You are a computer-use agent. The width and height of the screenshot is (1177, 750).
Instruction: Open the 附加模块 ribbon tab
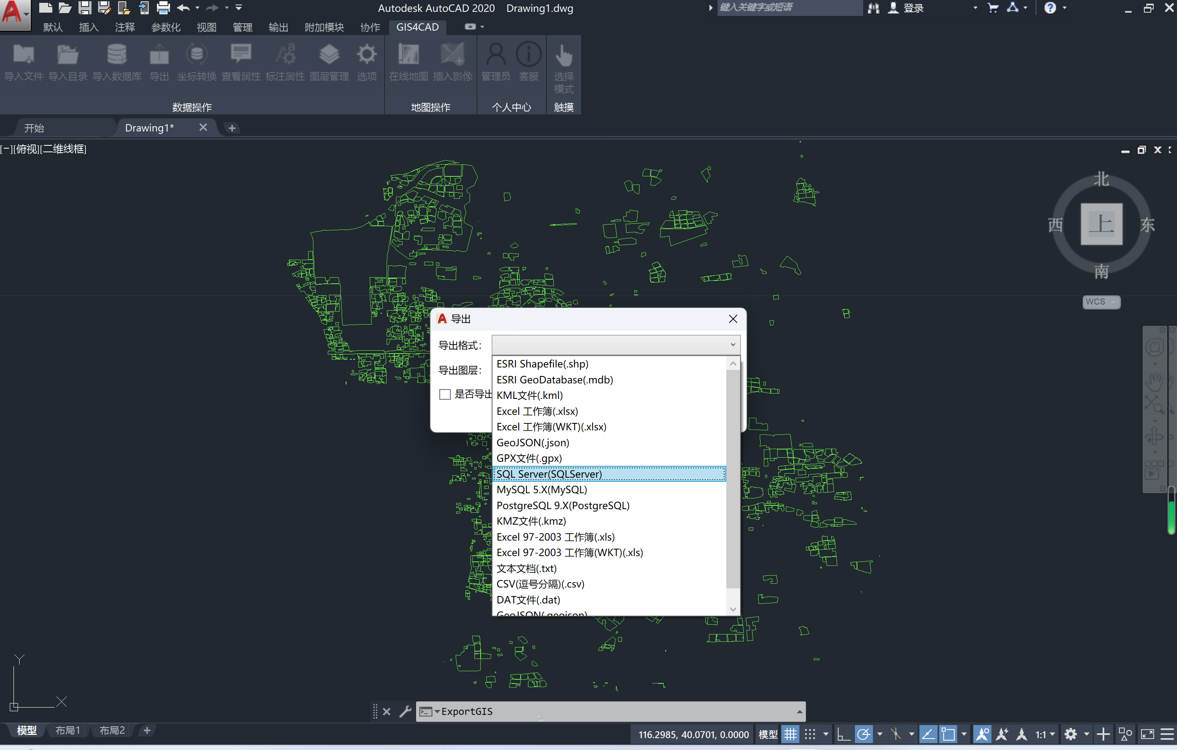tap(324, 27)
